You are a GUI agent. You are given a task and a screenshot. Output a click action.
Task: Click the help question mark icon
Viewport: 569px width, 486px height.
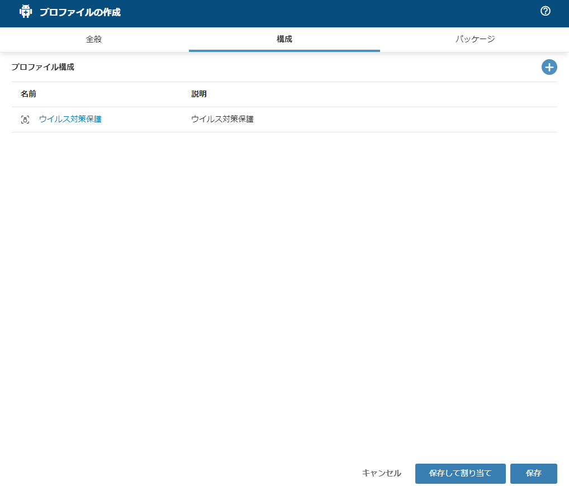[545, 11]
